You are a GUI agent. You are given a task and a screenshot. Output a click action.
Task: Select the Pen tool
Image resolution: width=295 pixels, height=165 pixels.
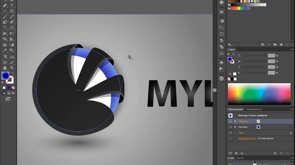5,5
